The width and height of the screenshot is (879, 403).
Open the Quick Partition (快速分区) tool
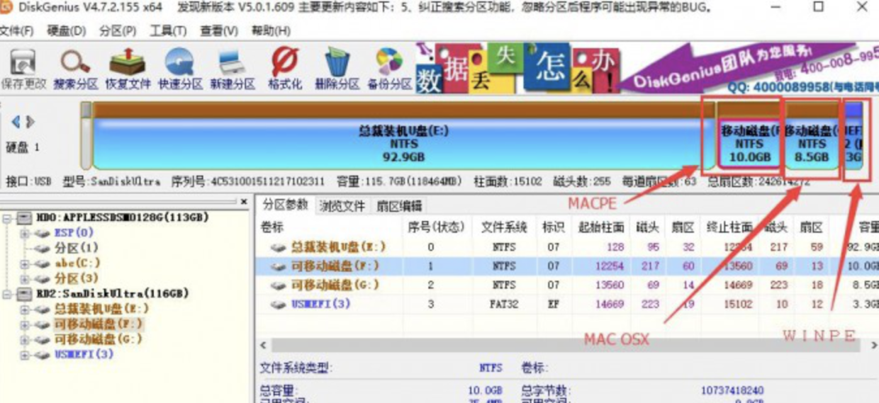180,69
